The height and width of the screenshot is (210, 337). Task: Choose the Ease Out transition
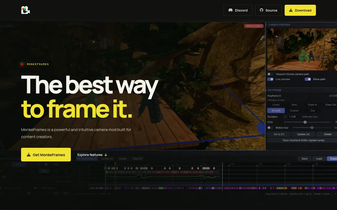pos(331,104)
